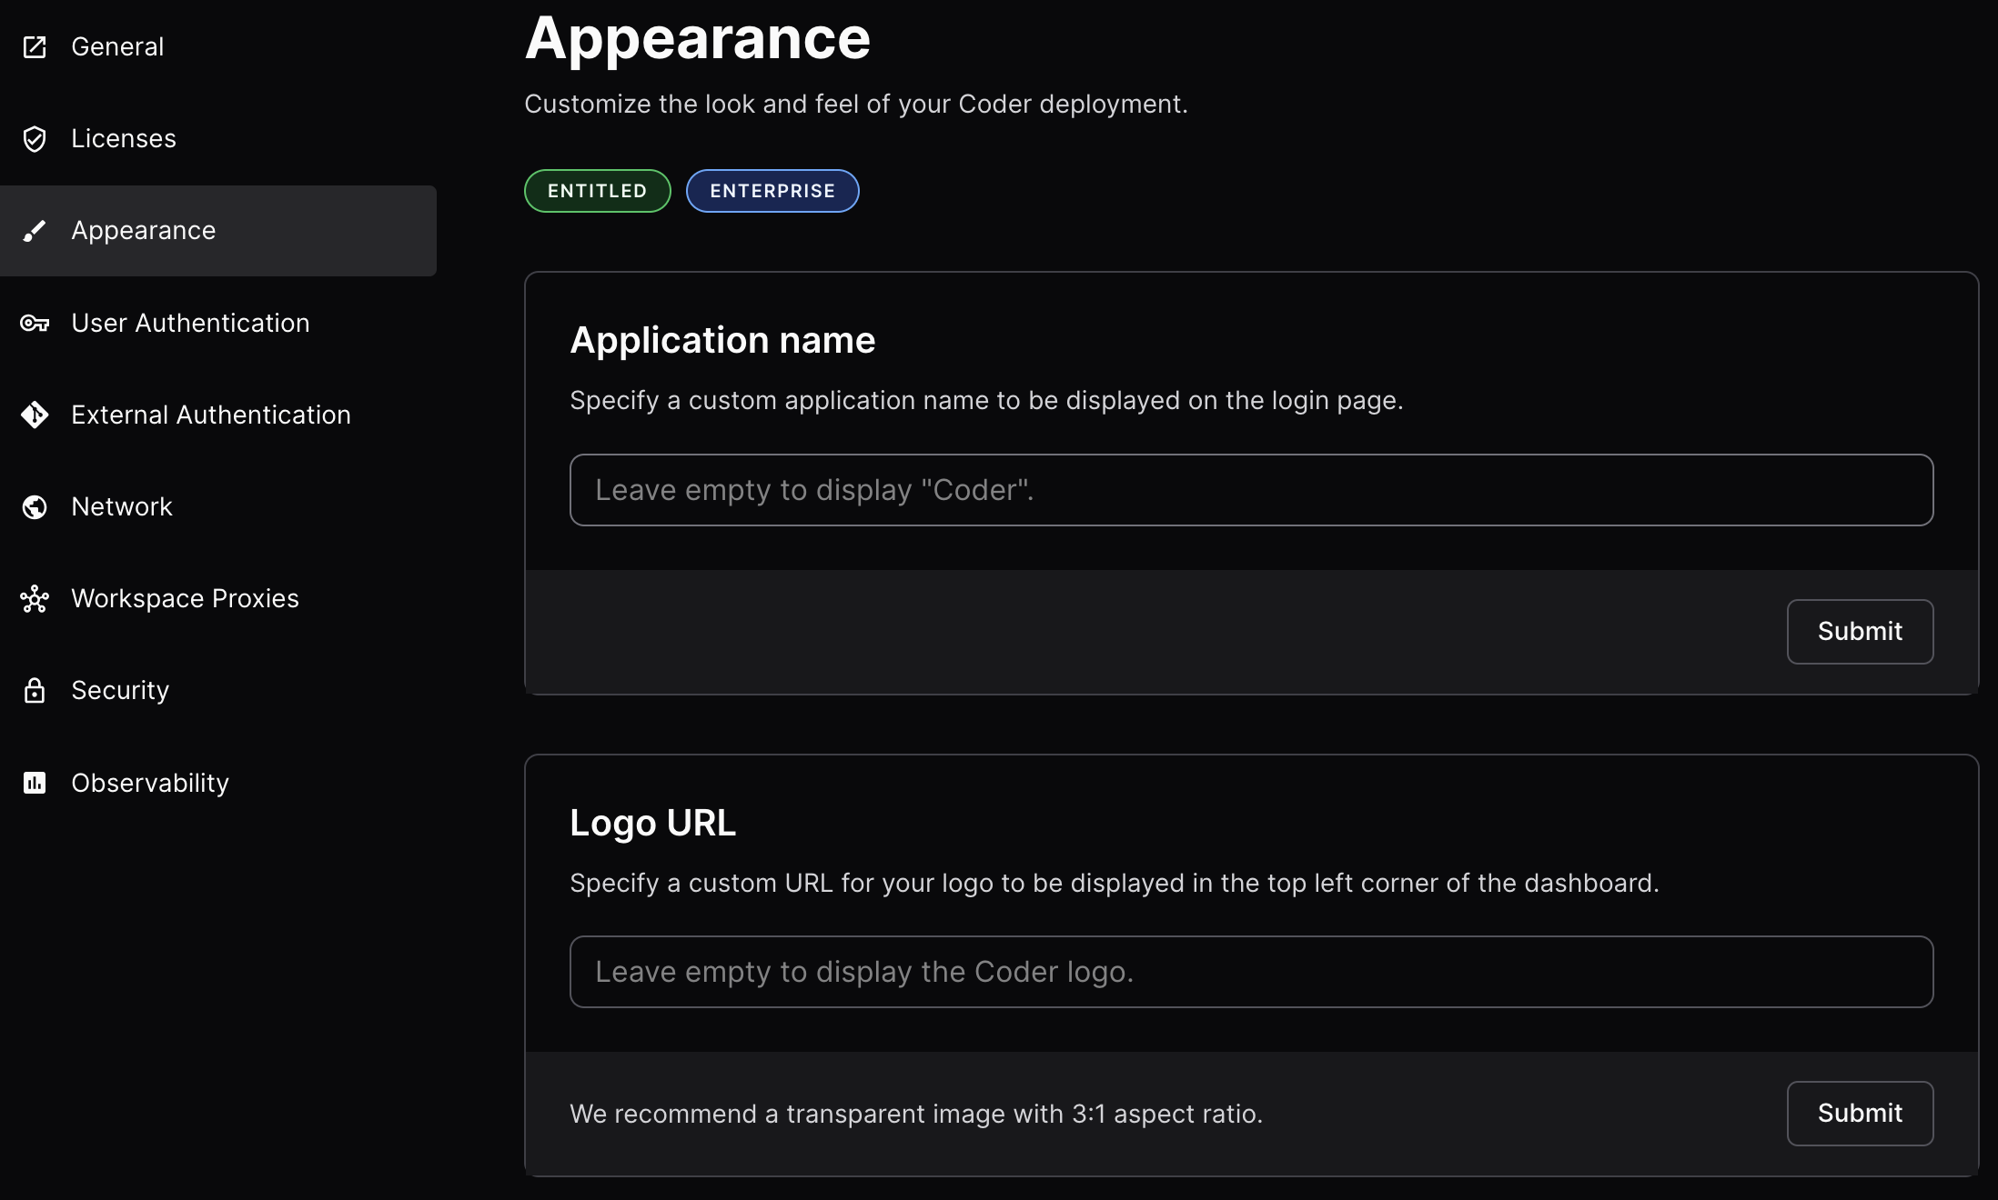Open the General settings page
Image resolution: width=1998 pixels, height=1200 pixels.
point(117,46)
